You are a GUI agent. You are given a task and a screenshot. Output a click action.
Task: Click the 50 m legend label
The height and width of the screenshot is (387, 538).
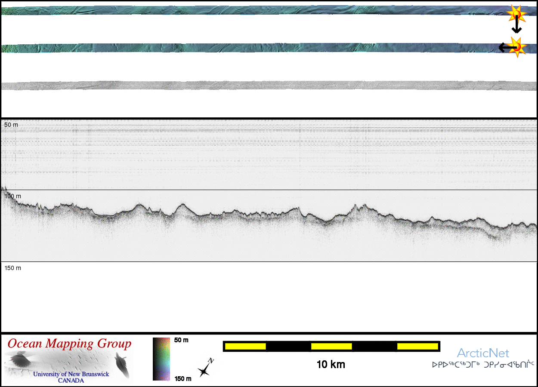[x=181, y=340]
